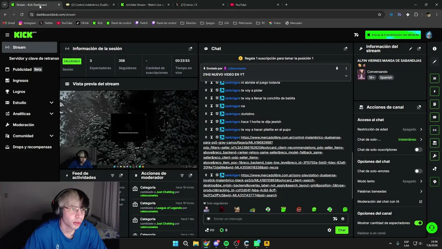
Task: Pop out the Información de la sesión panel
Action: coord(190,49)
